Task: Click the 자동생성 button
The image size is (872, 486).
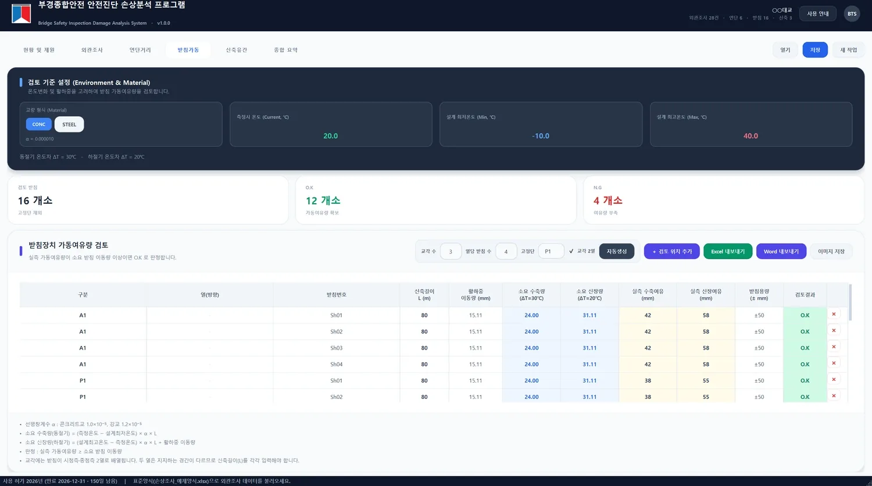Action: pos(617,251)
